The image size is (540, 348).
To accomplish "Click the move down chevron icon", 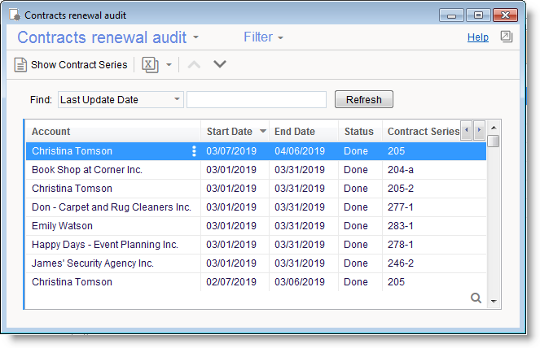I will point(219,65).
